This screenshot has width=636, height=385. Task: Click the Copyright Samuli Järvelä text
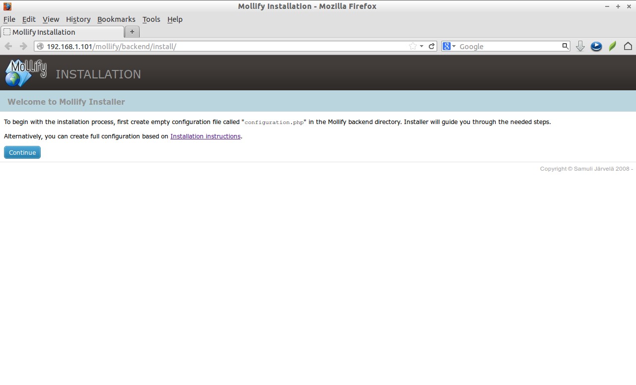click(x=586, y=169)
